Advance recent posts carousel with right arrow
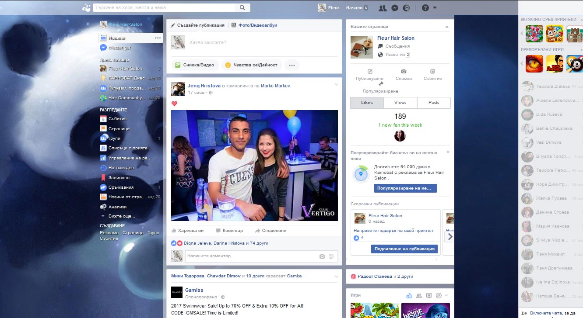 tap(450, 237)
